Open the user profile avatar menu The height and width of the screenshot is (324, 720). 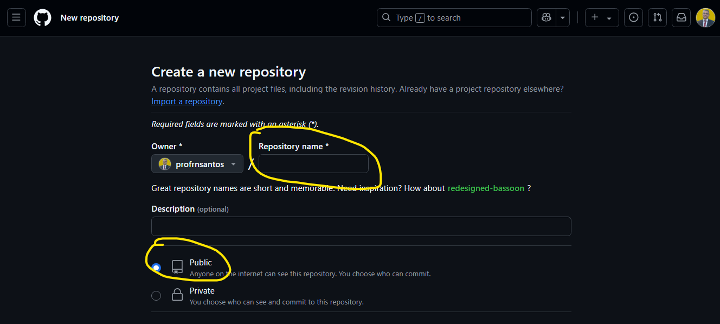(705, 18)
